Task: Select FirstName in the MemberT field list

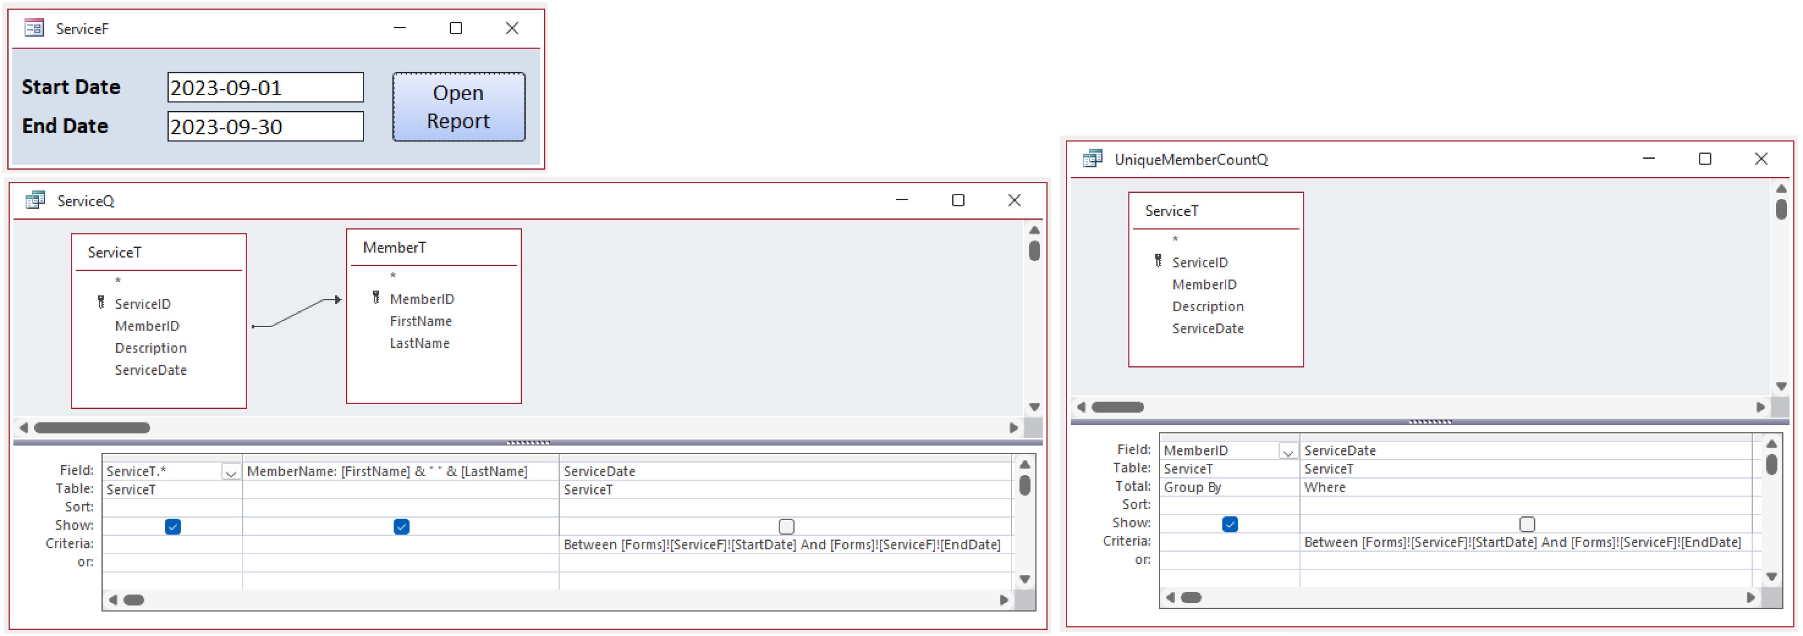Action: point(420,321)
